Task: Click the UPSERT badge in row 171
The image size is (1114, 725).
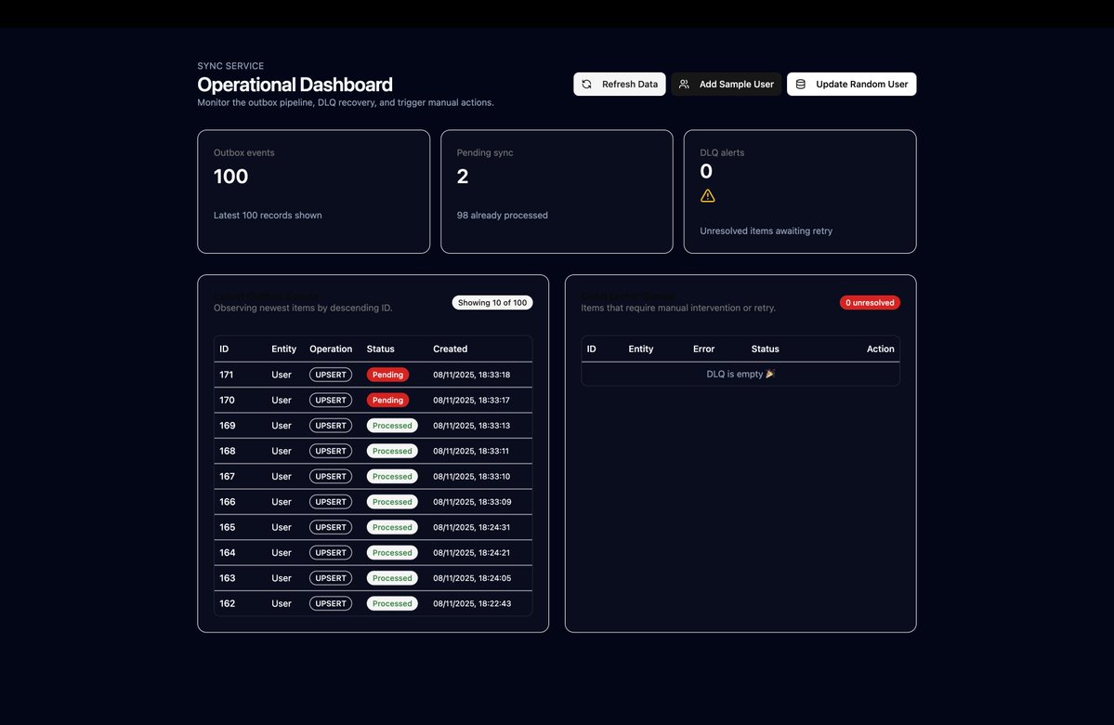Action: (331, 375)
